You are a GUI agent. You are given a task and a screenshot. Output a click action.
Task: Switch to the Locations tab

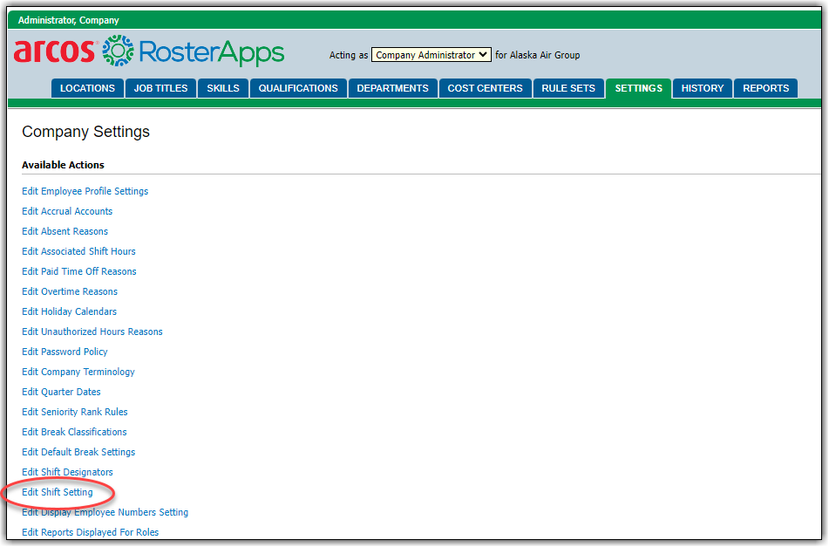tap(87, 88)
